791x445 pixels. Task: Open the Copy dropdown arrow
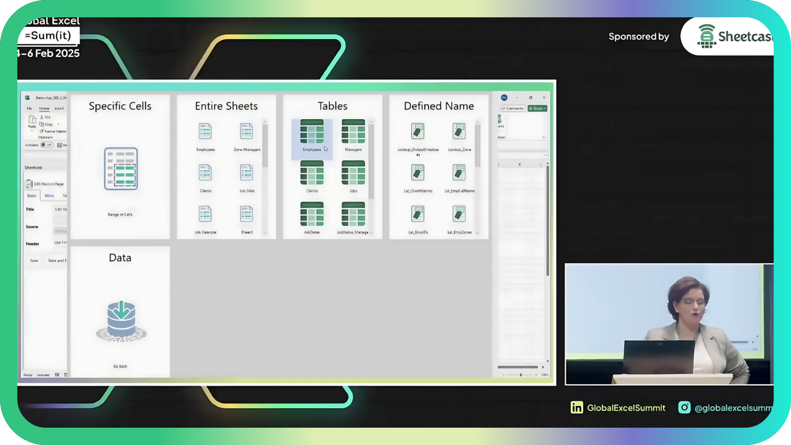pyautogui.click(x=58, y=124)
